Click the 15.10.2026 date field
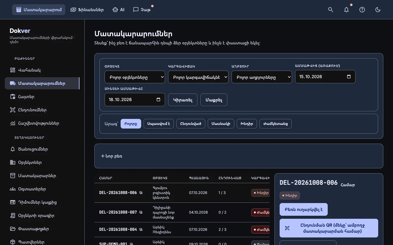Viewport: 393px width, 245px height. [325, 77]
